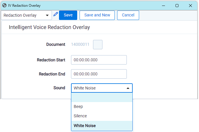This screenshot has height=132, width=199.
Task: Click the pencil edit layout icon
Action: click(56, 15)
